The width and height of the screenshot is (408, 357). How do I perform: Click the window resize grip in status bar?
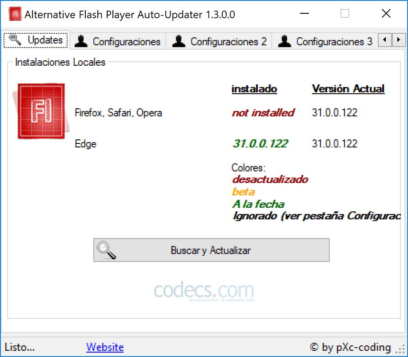click(400, 349)
